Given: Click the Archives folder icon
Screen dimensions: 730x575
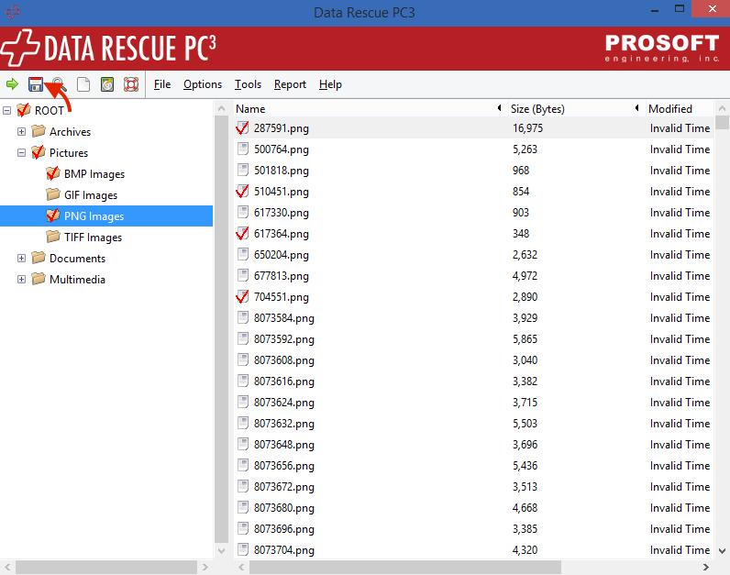Looking at the screenshot, I should pyautogui.click(x=39, y=131).
